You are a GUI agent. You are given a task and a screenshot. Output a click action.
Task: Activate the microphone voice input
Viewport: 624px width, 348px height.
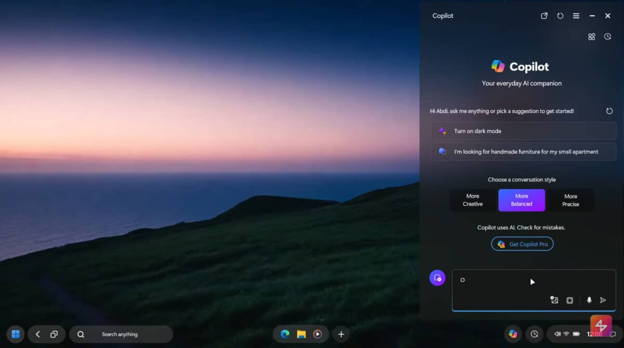click(589, 300)
